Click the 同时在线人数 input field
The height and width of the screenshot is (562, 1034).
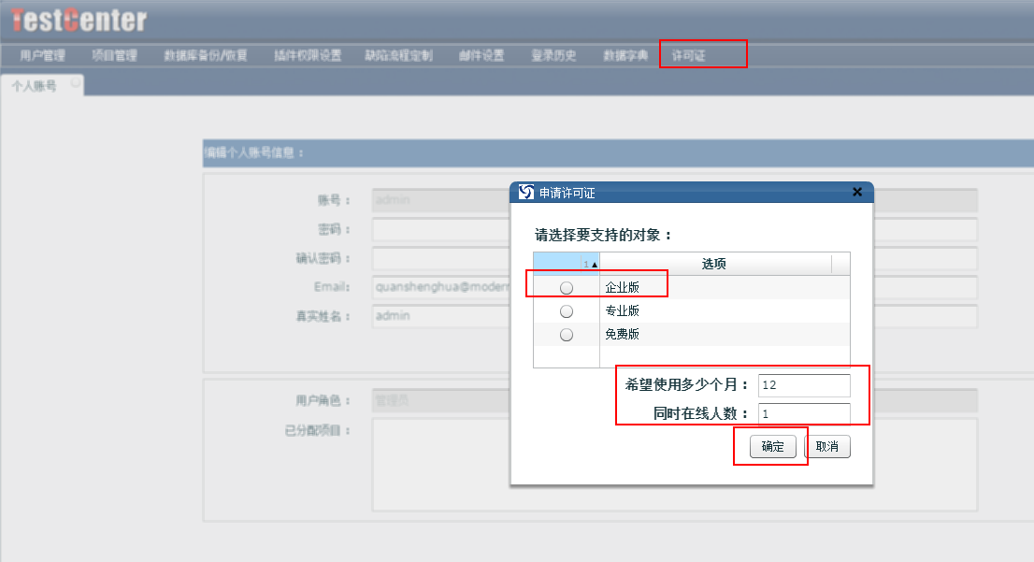(803, 413)
